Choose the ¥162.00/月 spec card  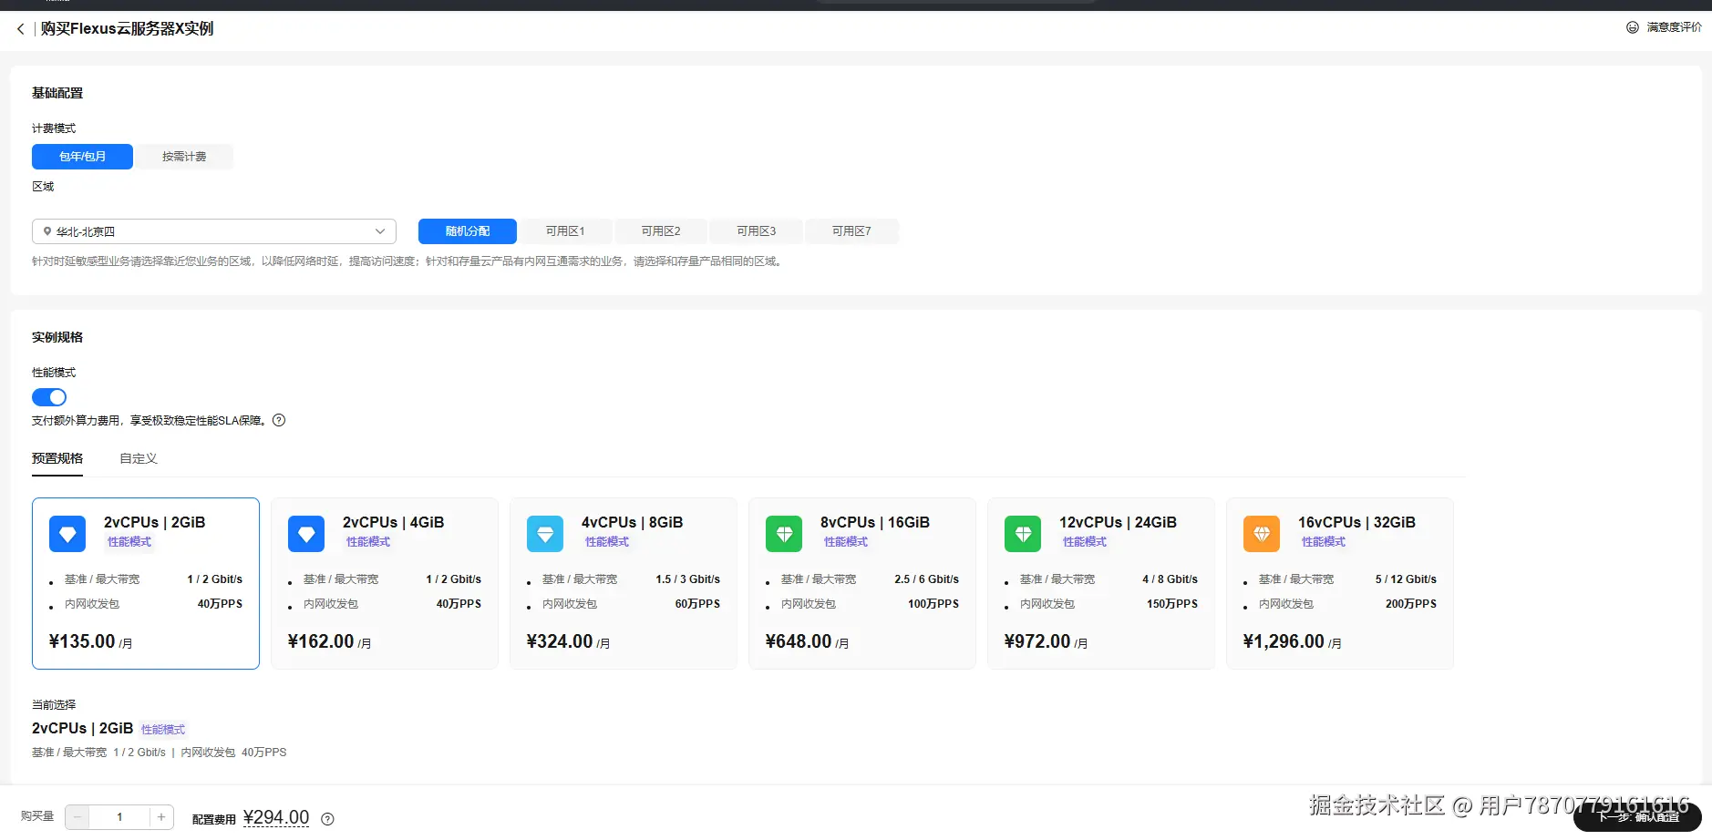(x=385, y=583)
